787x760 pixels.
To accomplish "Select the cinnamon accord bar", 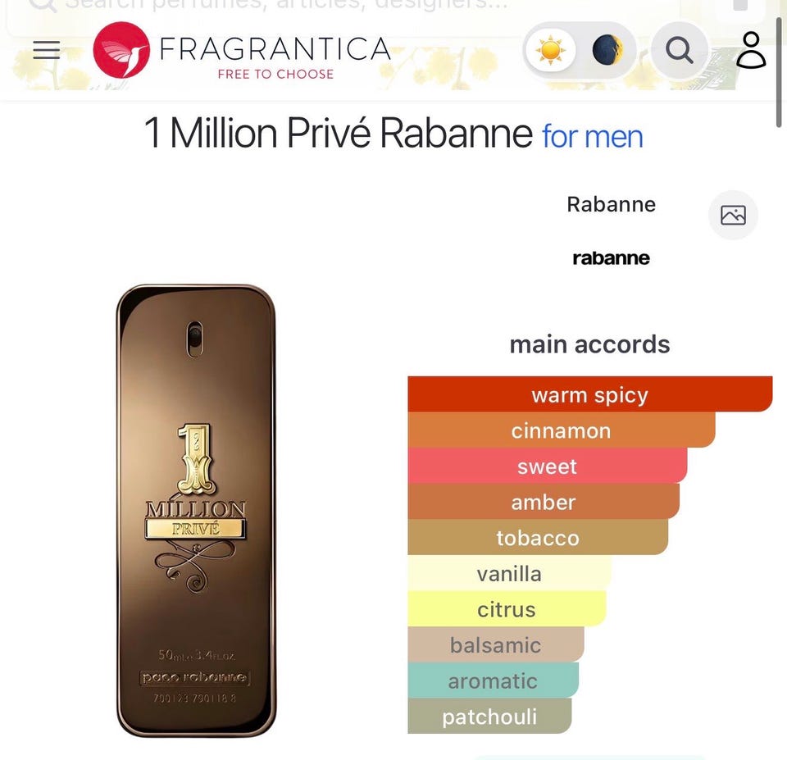I will [x=561, y=430].
